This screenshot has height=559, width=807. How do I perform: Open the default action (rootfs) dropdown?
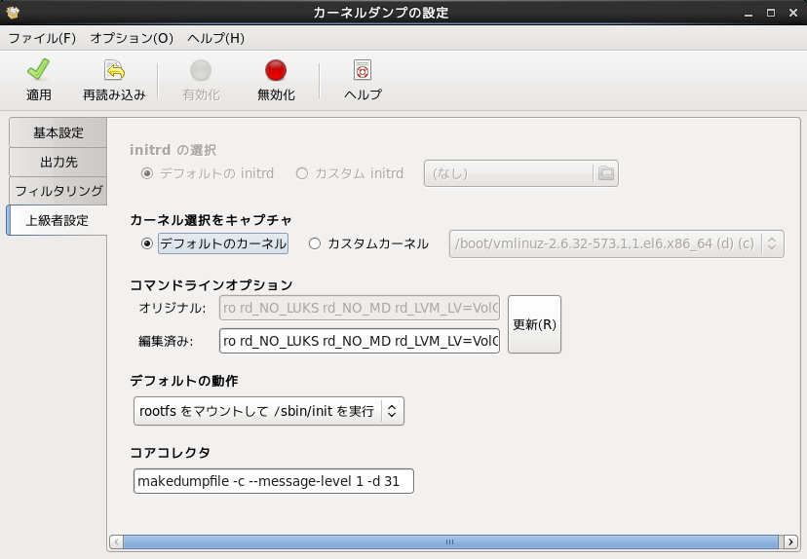pos(268,412)
